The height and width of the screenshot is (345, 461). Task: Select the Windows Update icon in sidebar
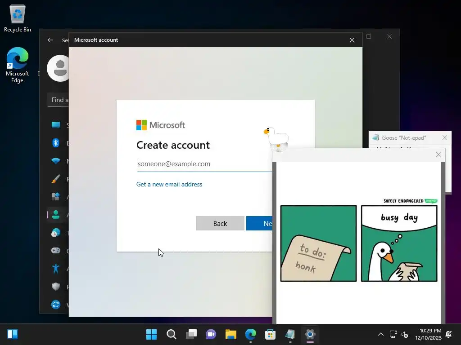point(55,305)
